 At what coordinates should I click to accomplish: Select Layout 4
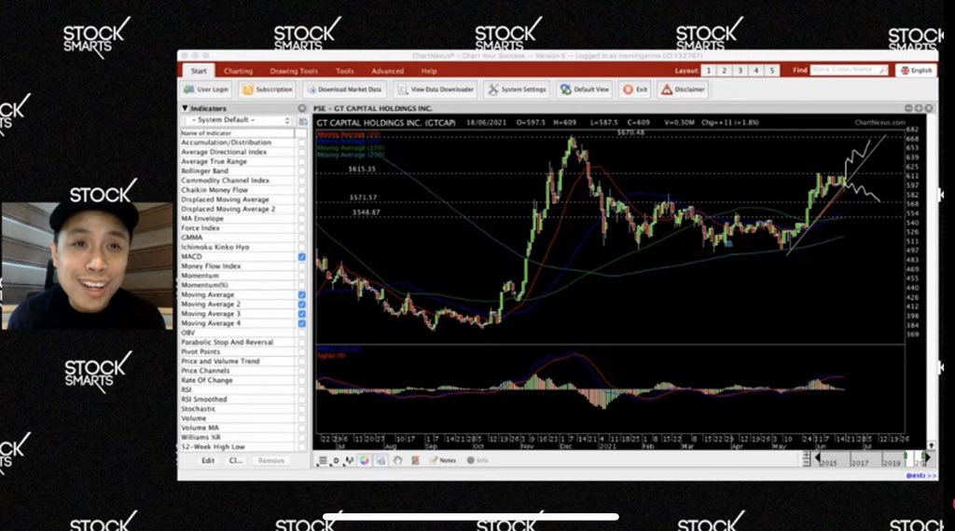755,71
